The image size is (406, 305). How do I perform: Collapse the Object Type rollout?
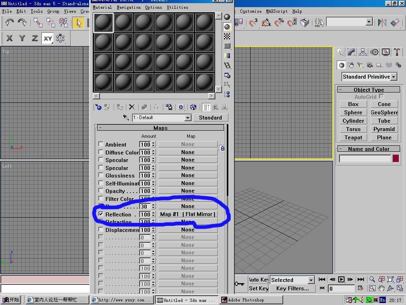tap(369, 89)
